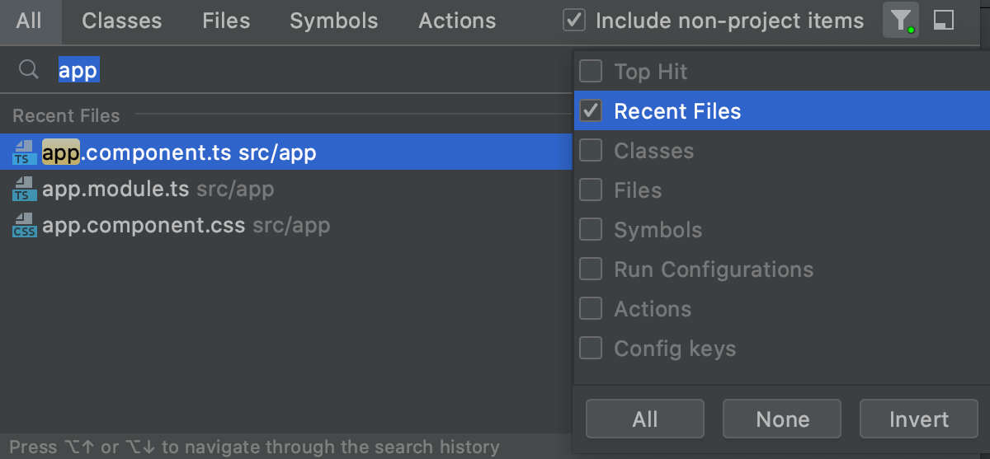Viewport: 990px width, 459px height.
Task: Enable the Run Configurations filter
Action: pos(591,269)
